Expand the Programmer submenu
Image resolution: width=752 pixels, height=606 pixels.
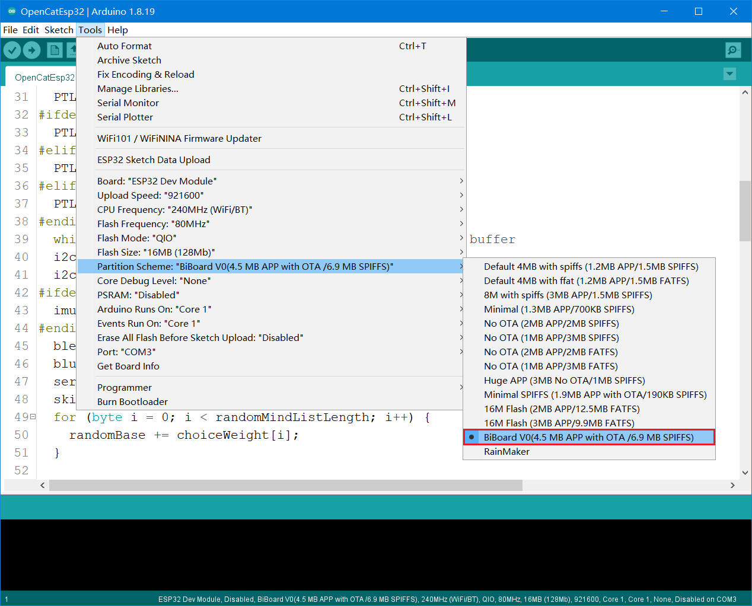tap(271, 387)
